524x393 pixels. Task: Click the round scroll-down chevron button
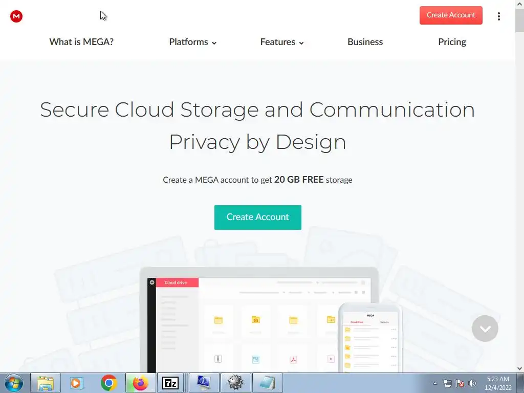click(485, 328)
